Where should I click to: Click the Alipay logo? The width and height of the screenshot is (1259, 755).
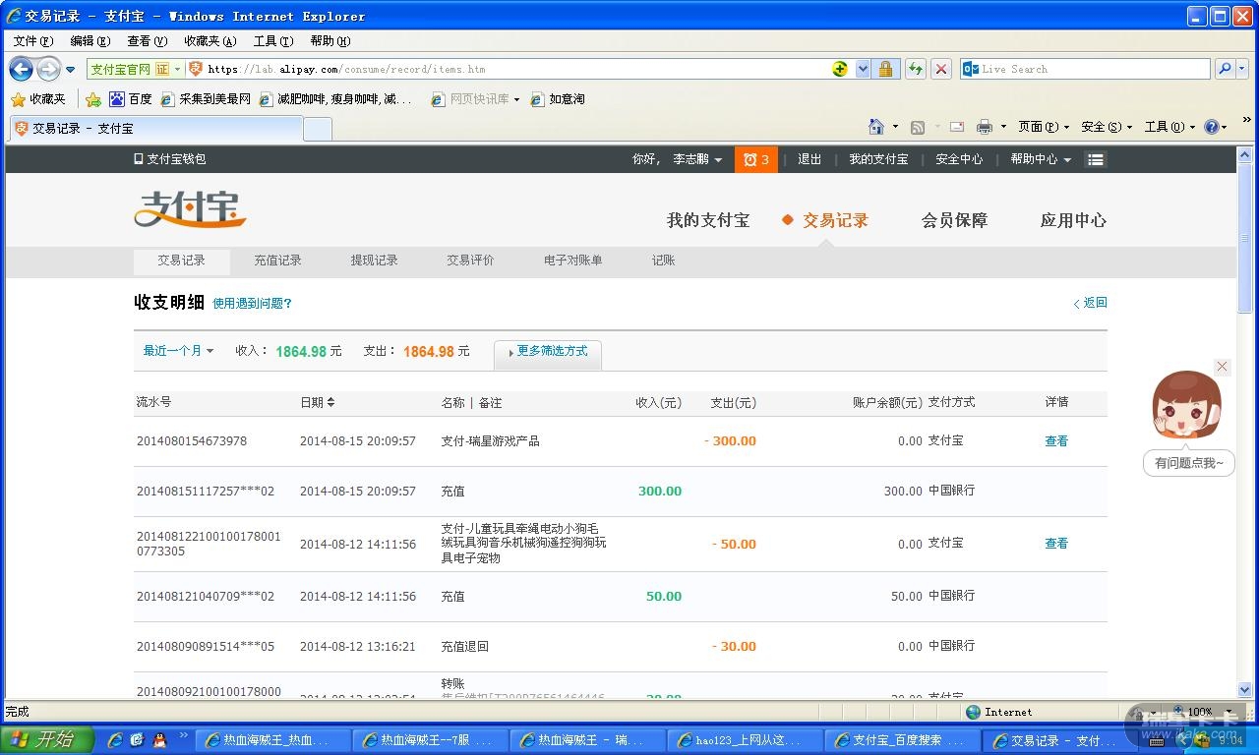point(190,208)
